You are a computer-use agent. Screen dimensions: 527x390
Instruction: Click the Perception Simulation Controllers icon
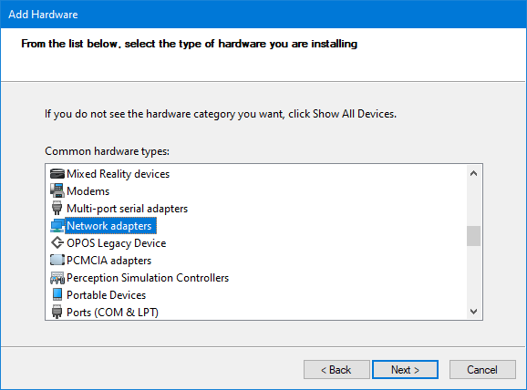click(x=57, y=278)
